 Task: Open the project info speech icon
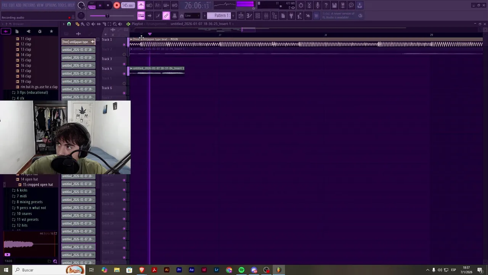tap(351, 5)
